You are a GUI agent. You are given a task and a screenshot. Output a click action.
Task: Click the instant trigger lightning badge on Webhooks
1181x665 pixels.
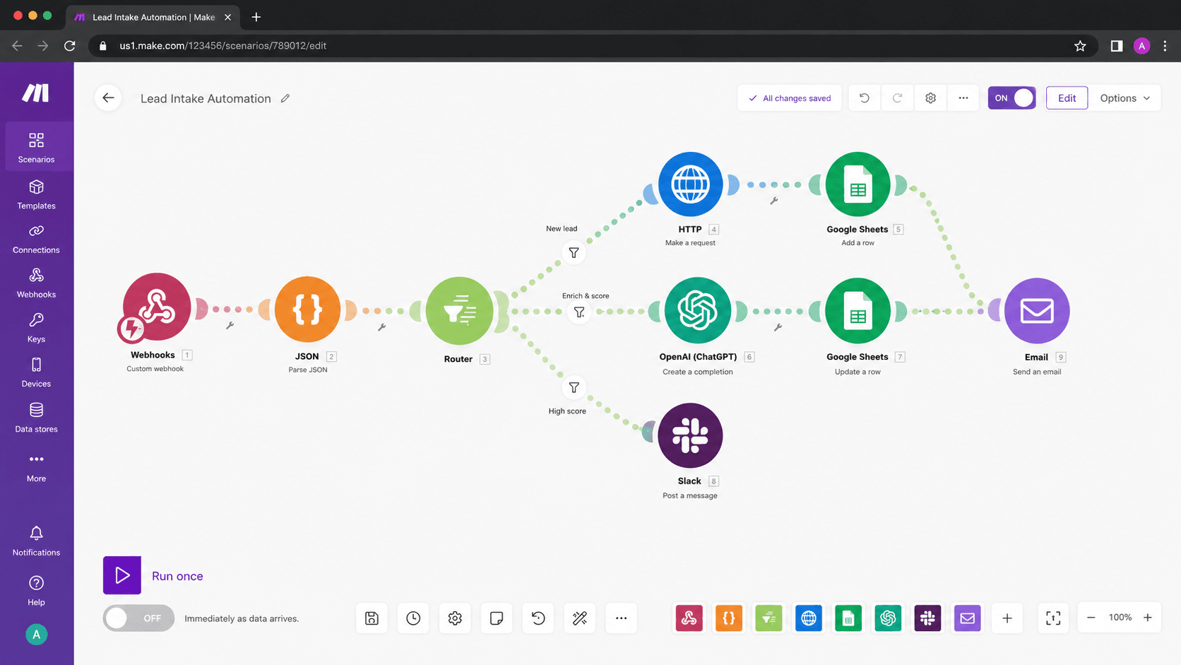(131, 329)
